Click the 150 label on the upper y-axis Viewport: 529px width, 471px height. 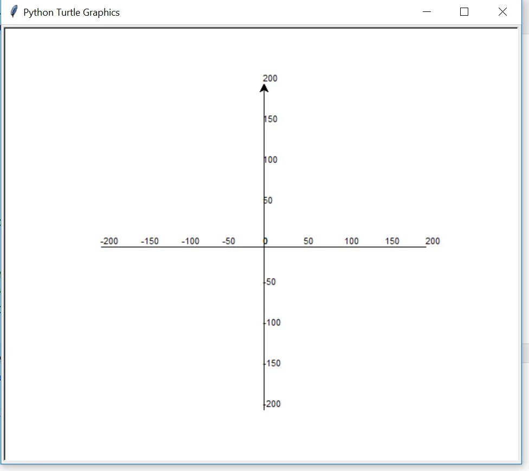[270, 119]
